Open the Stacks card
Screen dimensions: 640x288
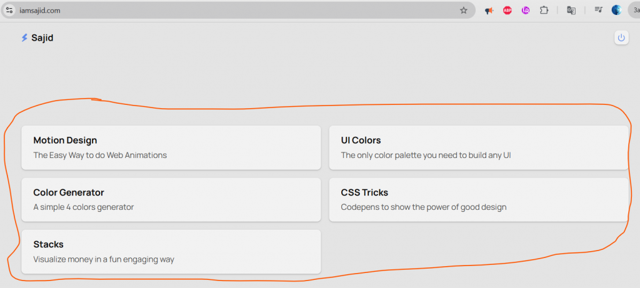[171, 251]
